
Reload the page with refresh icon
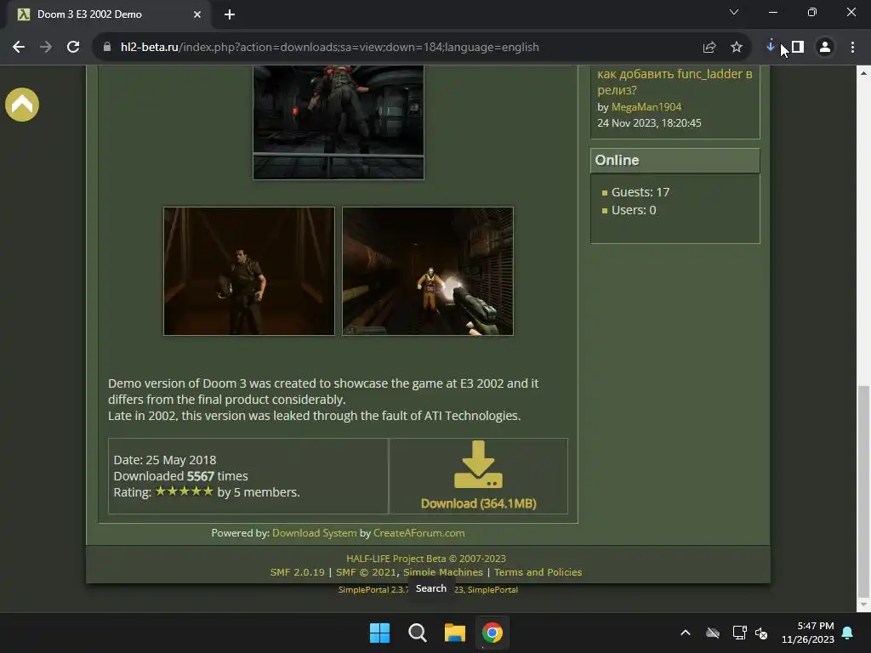pyautogui.click(x=73, y=48)
